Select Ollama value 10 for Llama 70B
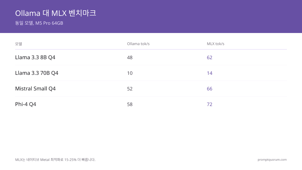 [130, 73]
